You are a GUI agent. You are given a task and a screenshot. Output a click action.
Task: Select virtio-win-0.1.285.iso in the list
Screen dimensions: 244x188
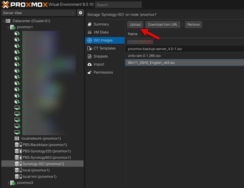point(148,56)
